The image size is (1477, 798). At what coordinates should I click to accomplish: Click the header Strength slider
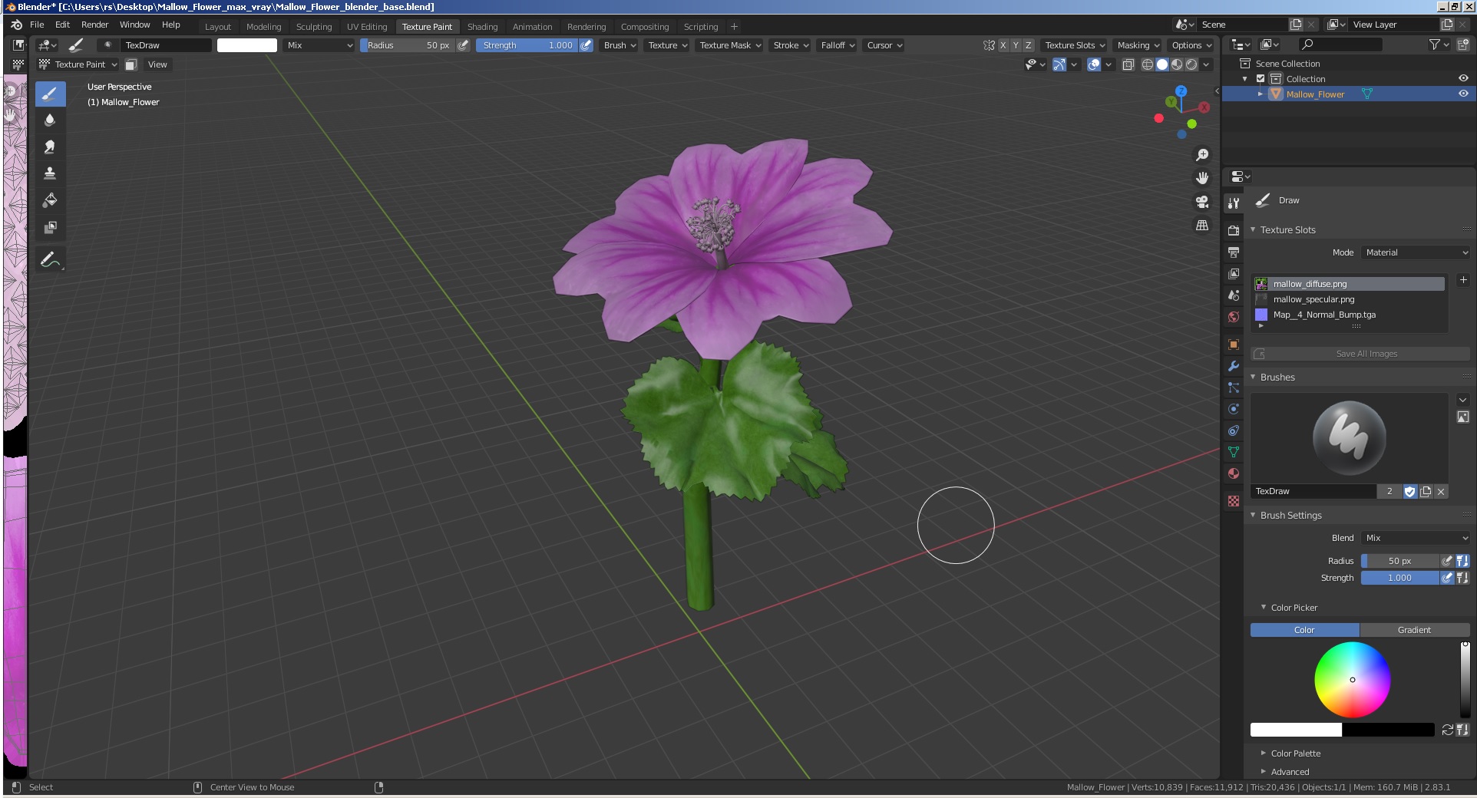[528, 45]
